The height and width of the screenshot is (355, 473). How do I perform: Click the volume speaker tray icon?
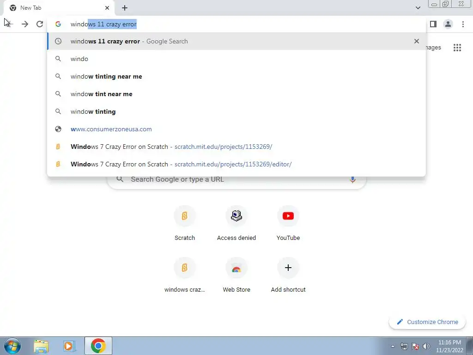coord(426,346)
